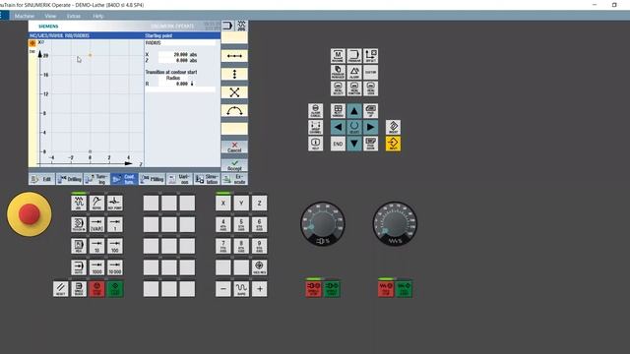Open the ALARM key

354,72
